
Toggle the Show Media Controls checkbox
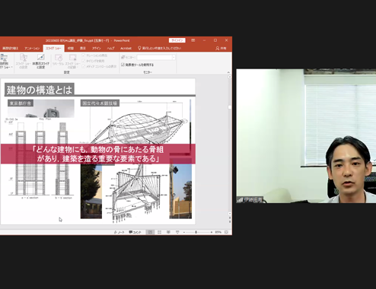84,66
